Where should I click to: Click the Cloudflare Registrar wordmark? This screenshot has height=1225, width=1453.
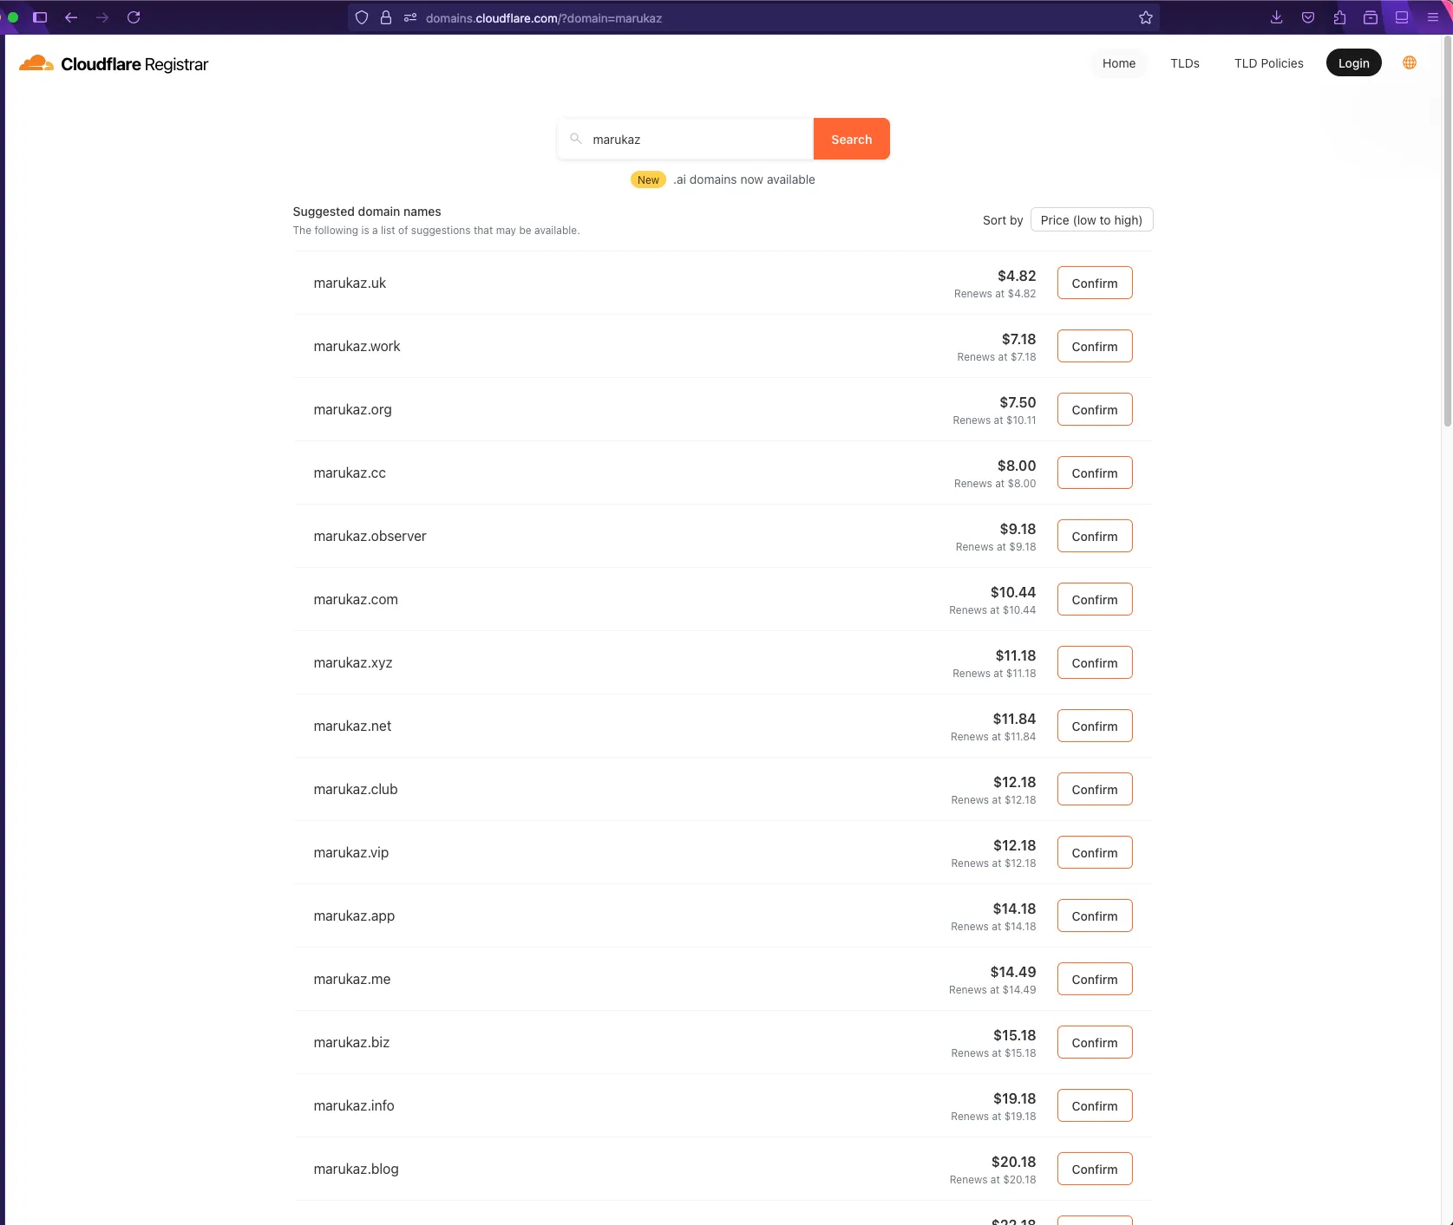click(x=134, y=64)
